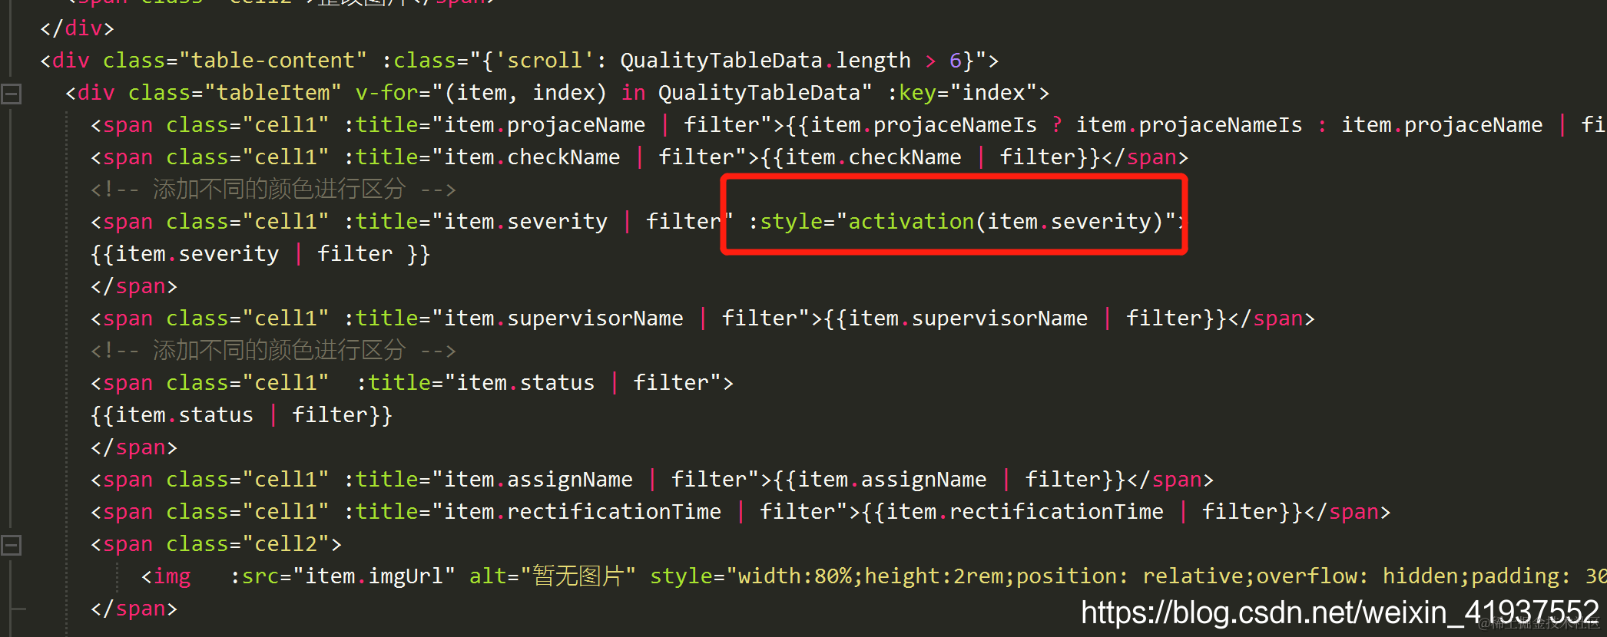
Task: Collapse the tableItem div fold marker
Action: click(11, 94)
